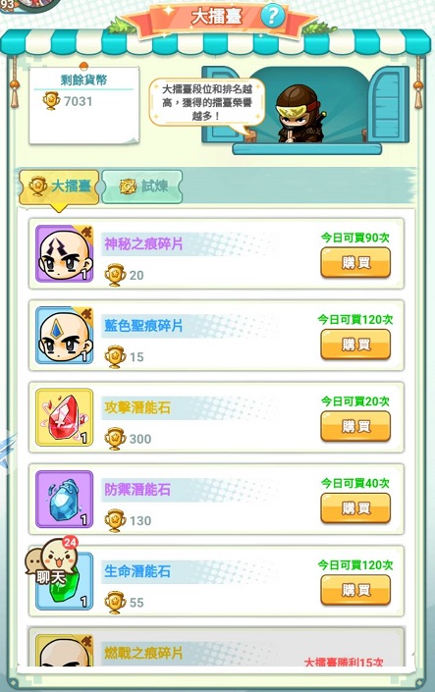Viewport: 435px width, 692px height.
Task: Click the ninja shopkeeper character
Action: point(299,114)
